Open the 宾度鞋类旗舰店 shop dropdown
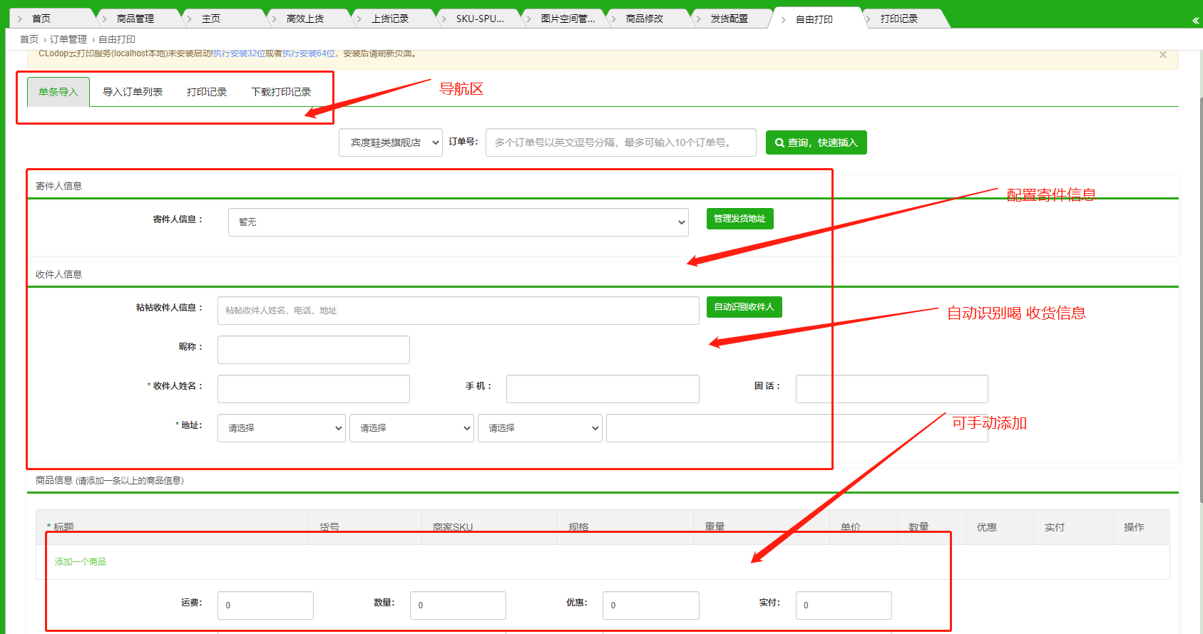Screen dimensions: 1203x634 tap(391, 142)
